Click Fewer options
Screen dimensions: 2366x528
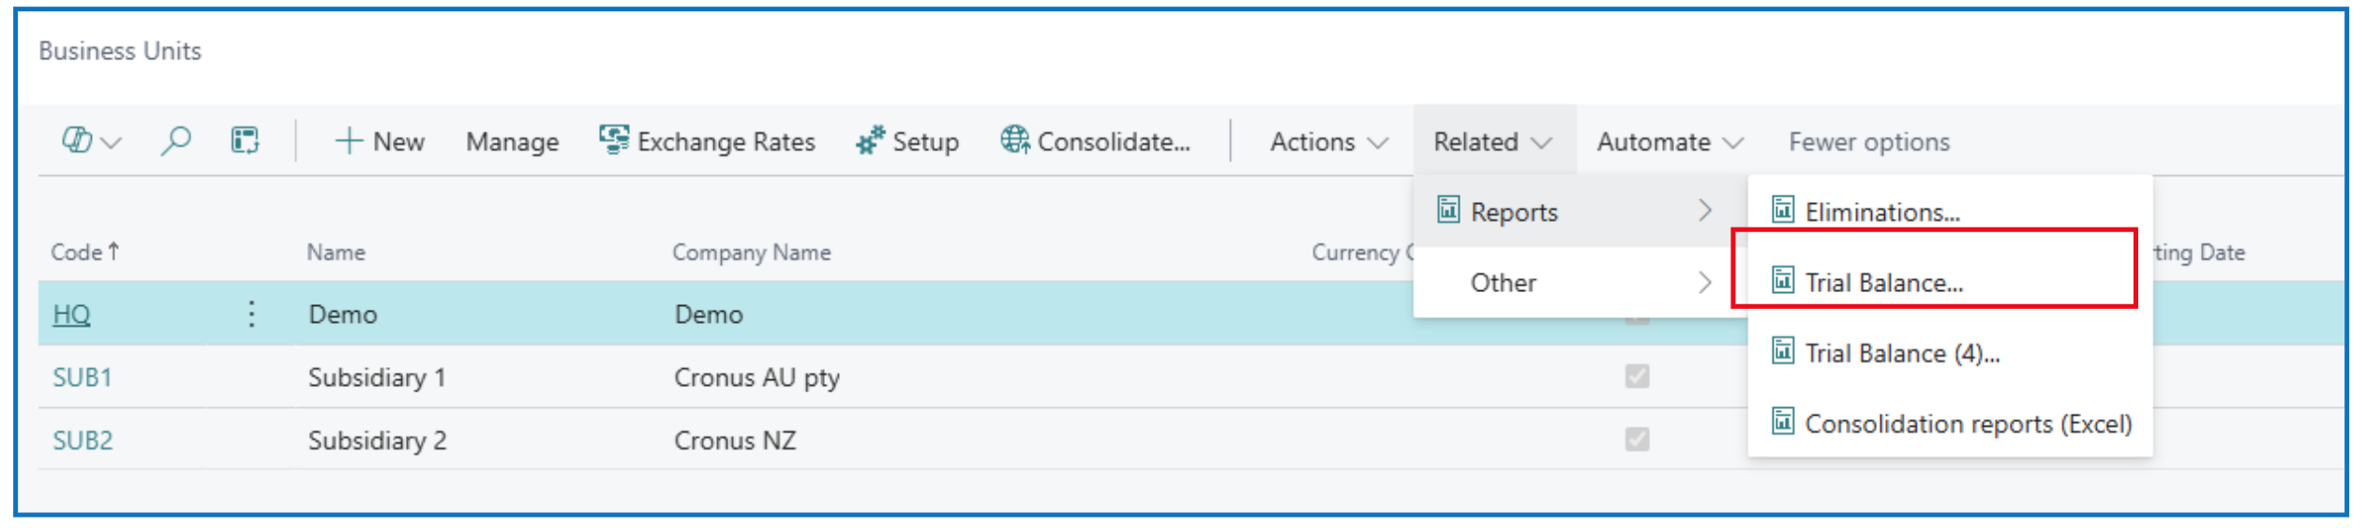1868,141
